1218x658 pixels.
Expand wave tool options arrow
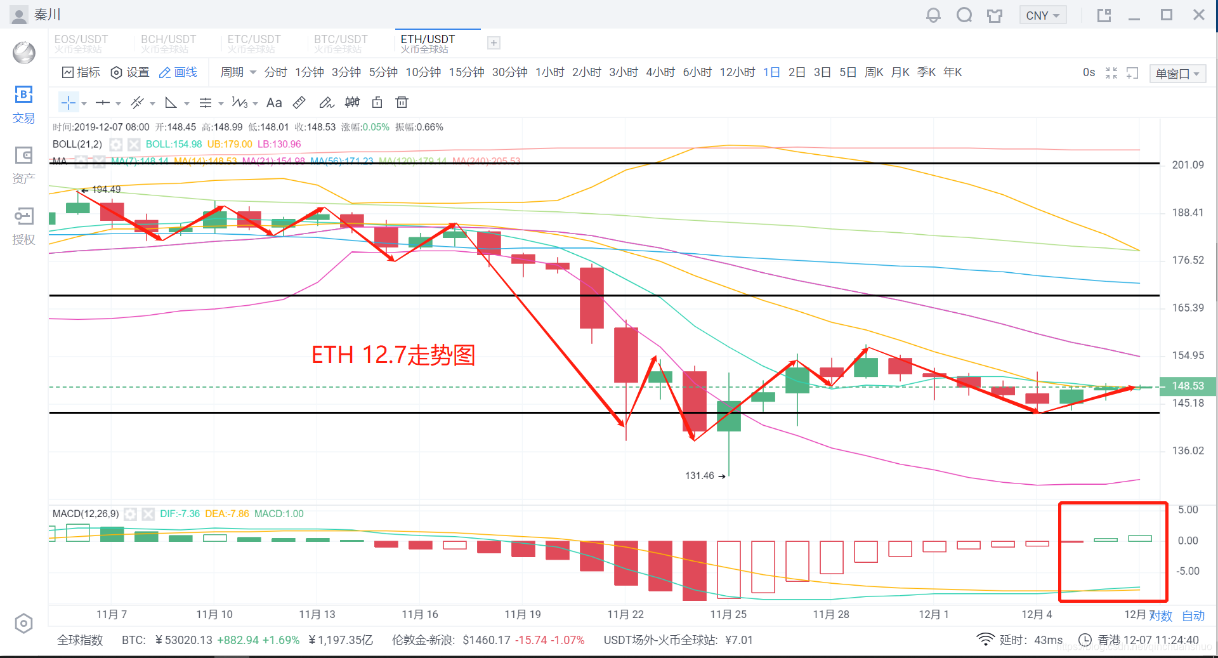click(x=255, y=103)
